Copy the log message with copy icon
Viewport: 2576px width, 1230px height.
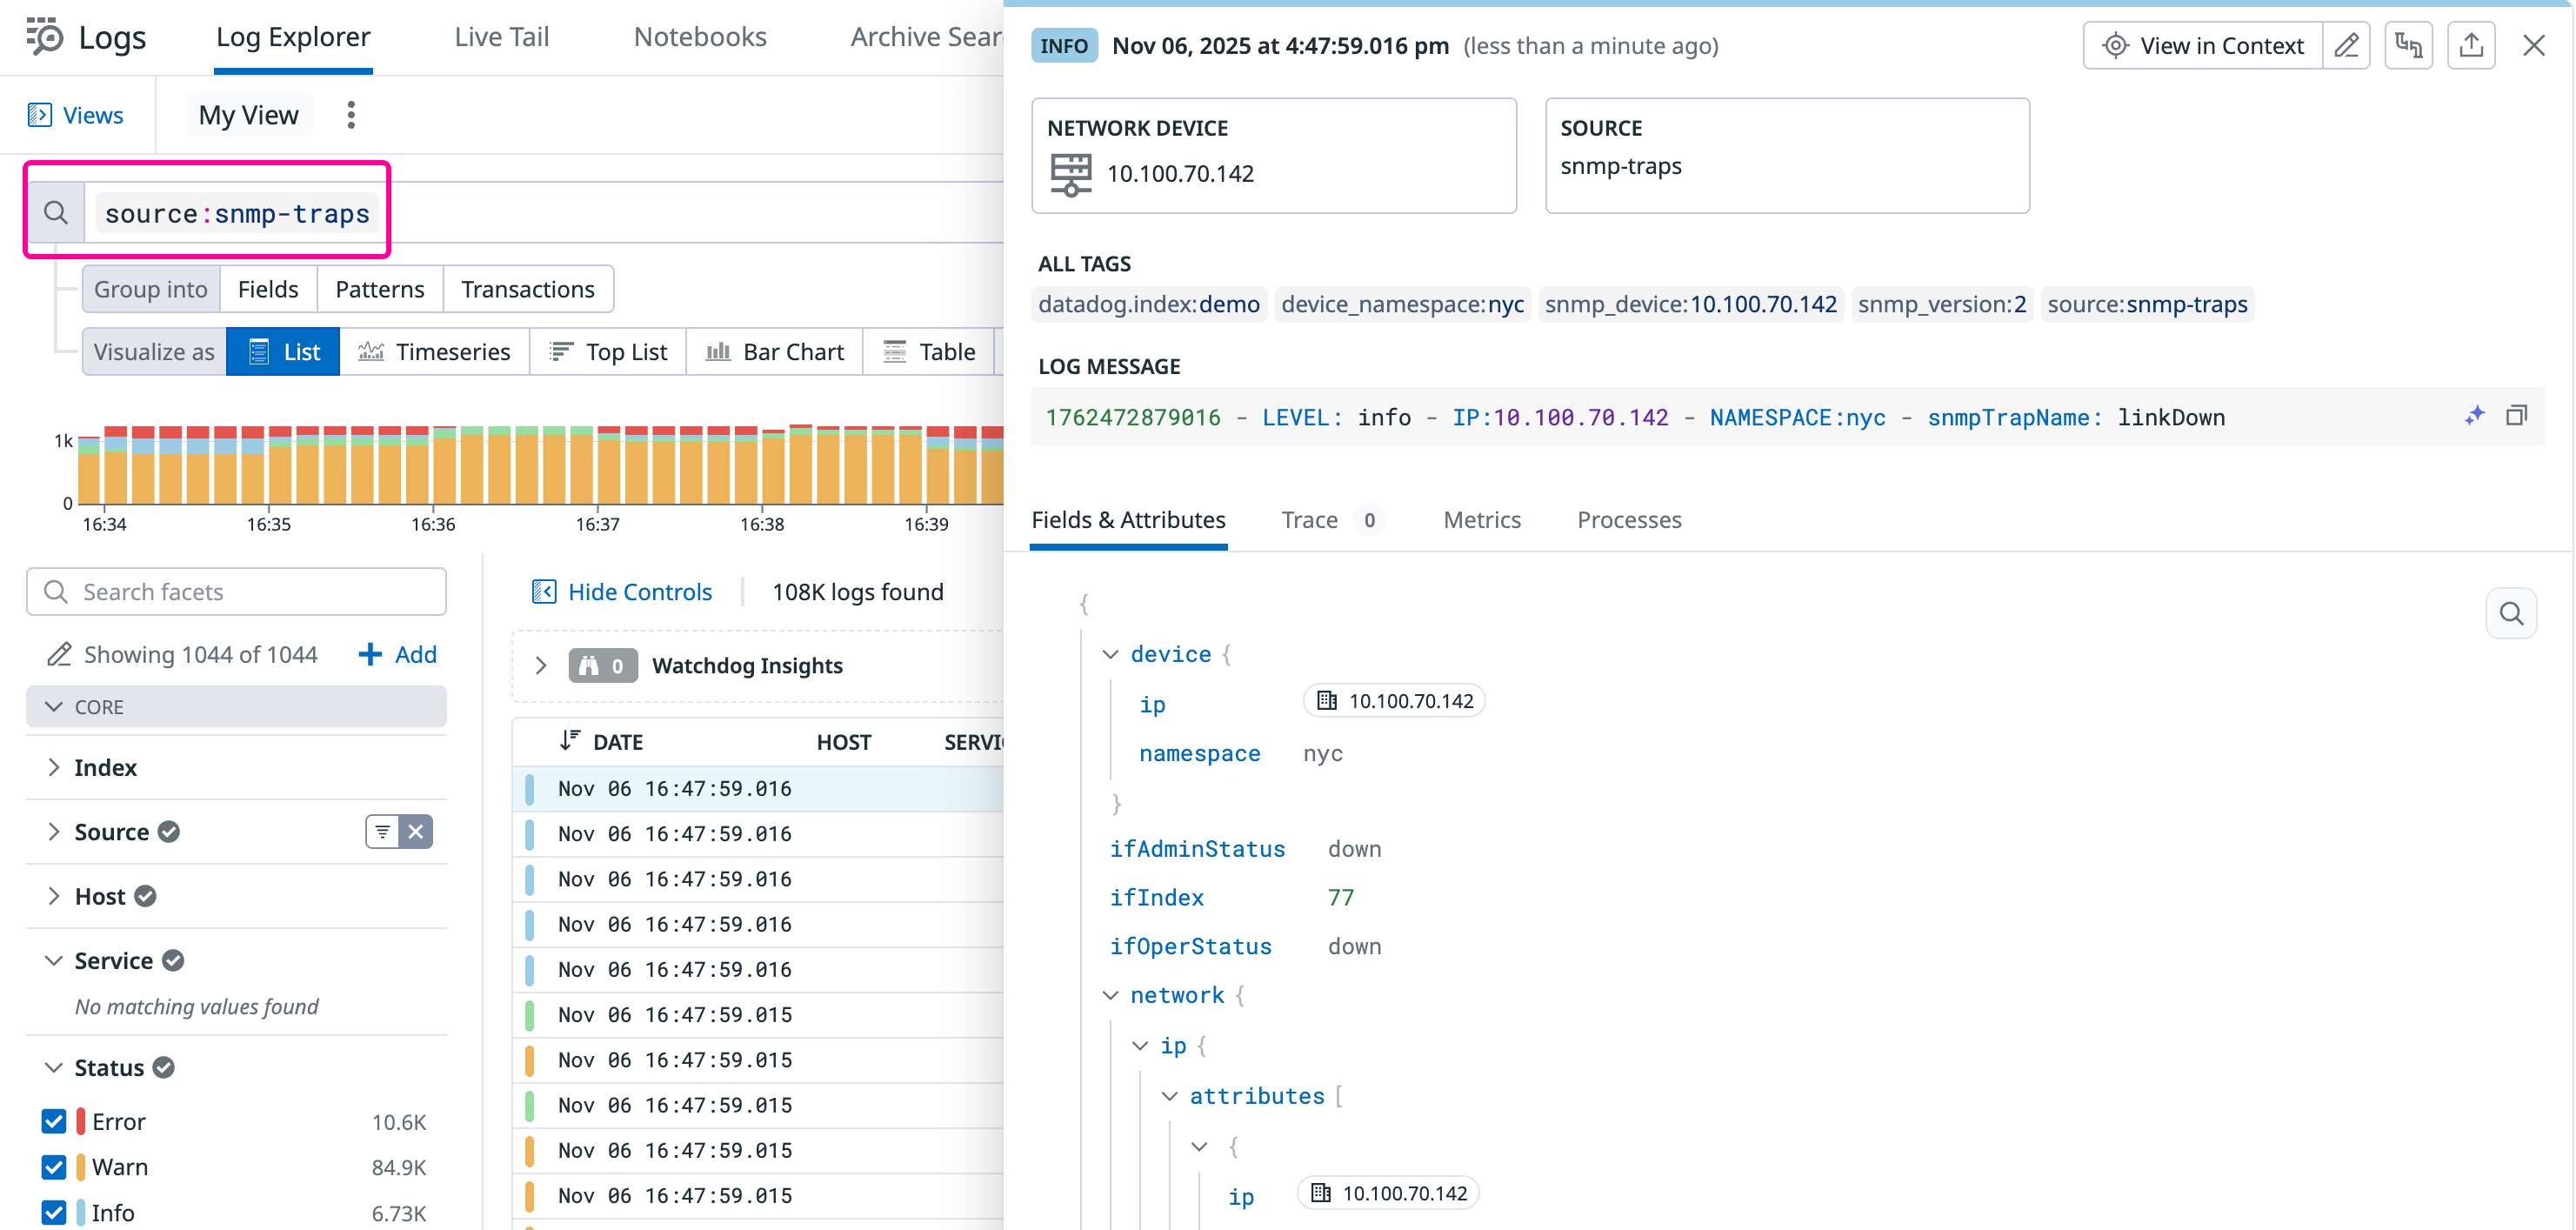[x=2516, y=416]
